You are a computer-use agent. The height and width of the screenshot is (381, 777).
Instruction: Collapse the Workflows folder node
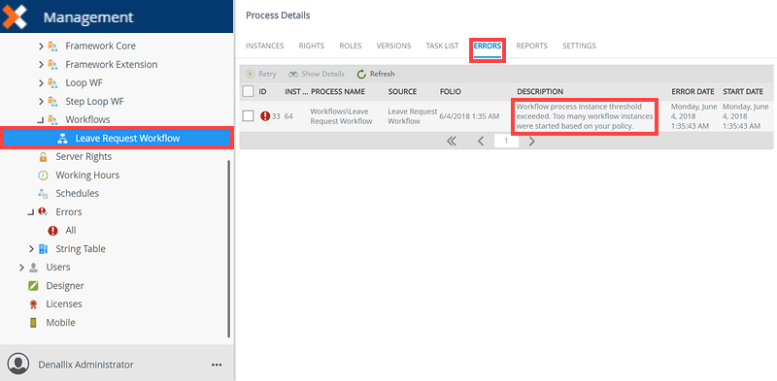coord(41,120)
